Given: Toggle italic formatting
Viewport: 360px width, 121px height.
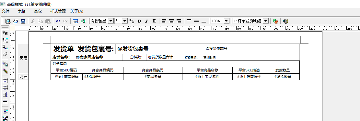Looking at the screenshot, I should 147,21.
